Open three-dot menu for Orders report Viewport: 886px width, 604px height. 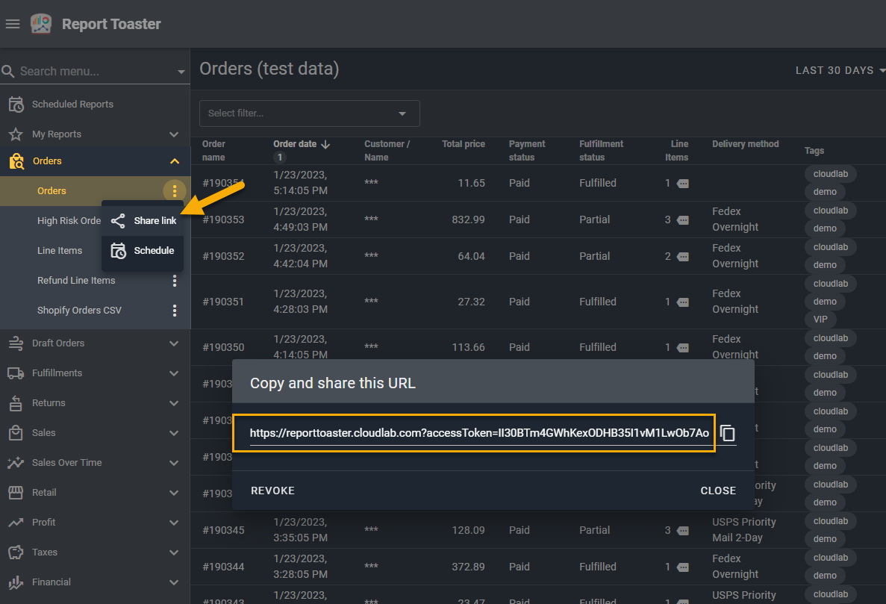tap(174, 191)
